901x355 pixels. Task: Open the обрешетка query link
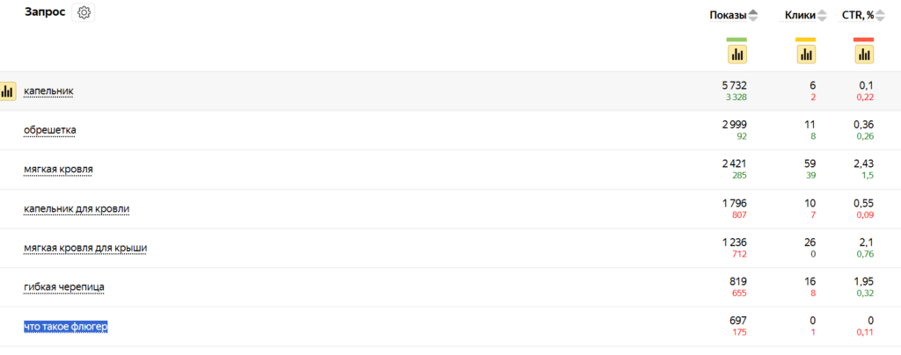pyautogui.click(x=49, y=130)
